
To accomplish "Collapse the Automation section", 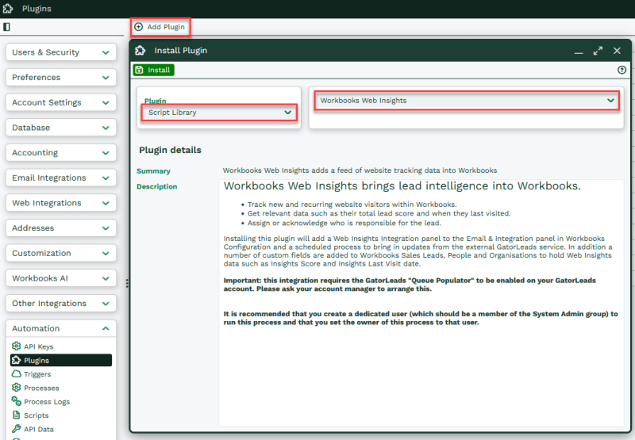I will pos(61,328).
